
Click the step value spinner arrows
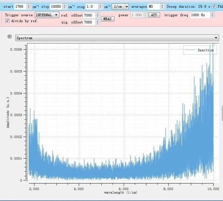coord(100,7)
